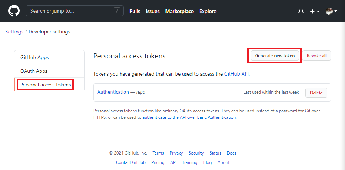Open the Docs footer link
The width and height of the screenshot is (345, 170).
pos(232,153)
